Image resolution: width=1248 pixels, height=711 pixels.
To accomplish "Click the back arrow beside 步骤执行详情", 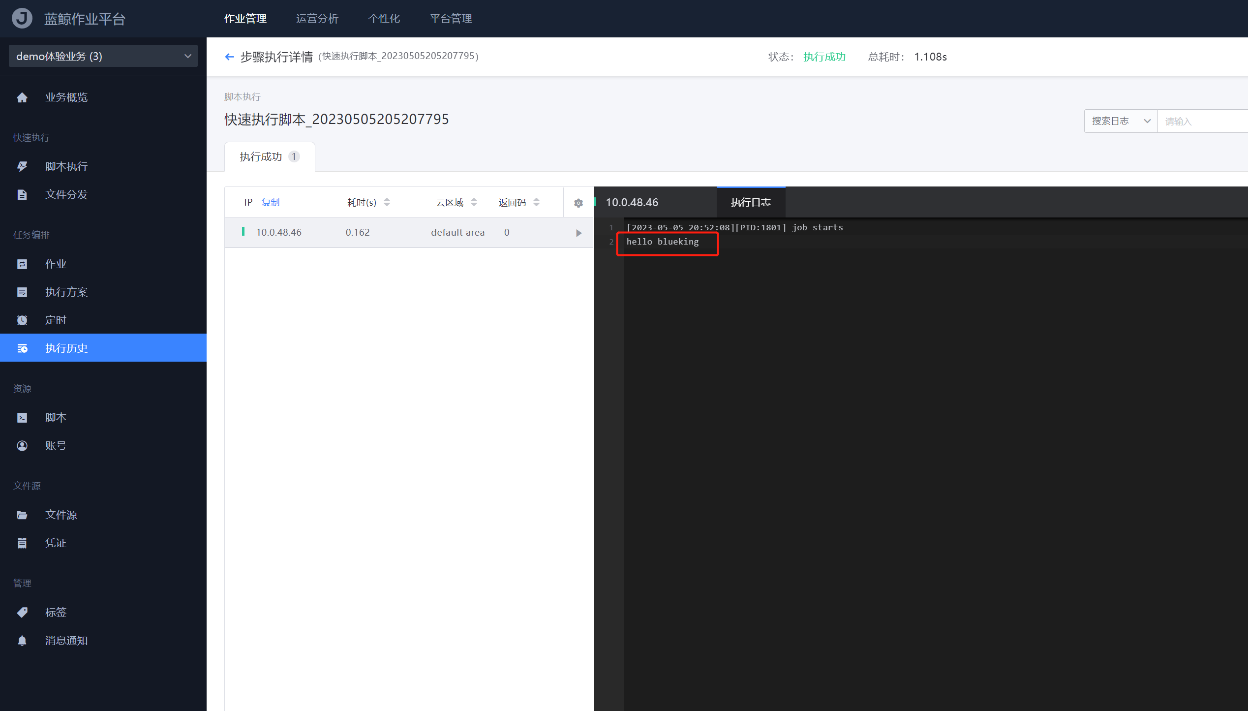I will (229, 57).
